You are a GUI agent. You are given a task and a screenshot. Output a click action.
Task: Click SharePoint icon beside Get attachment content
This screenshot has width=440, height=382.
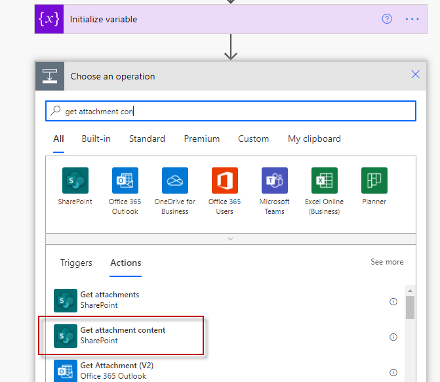[66, 336]
